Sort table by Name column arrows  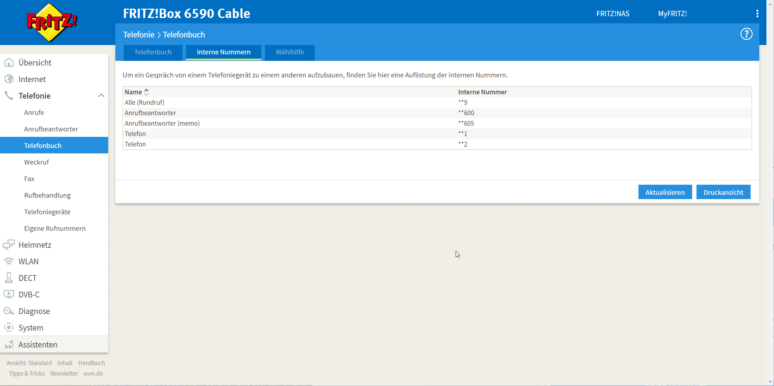146,92
